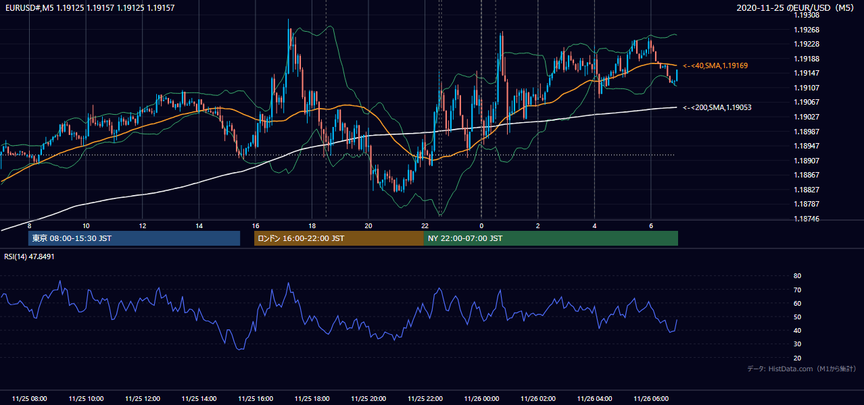Image resolution: width=864 pixels, height=405 pixels.
Task: Click the 11/25 18:00 time label
Action: [x=312, y=399]
